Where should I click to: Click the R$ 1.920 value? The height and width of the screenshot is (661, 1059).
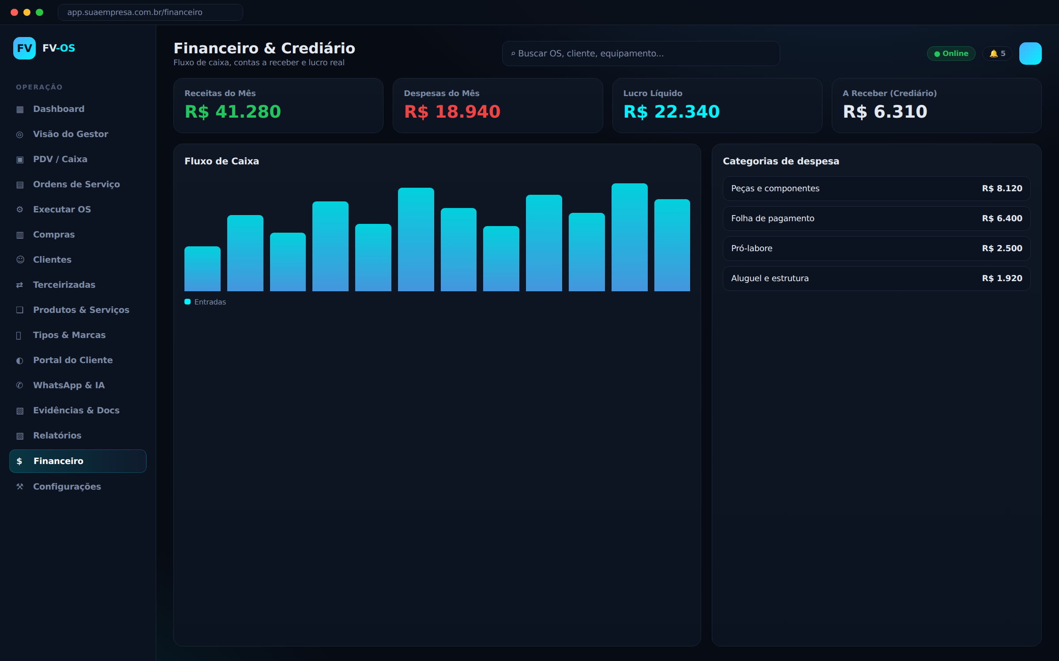coord(1002,279)
